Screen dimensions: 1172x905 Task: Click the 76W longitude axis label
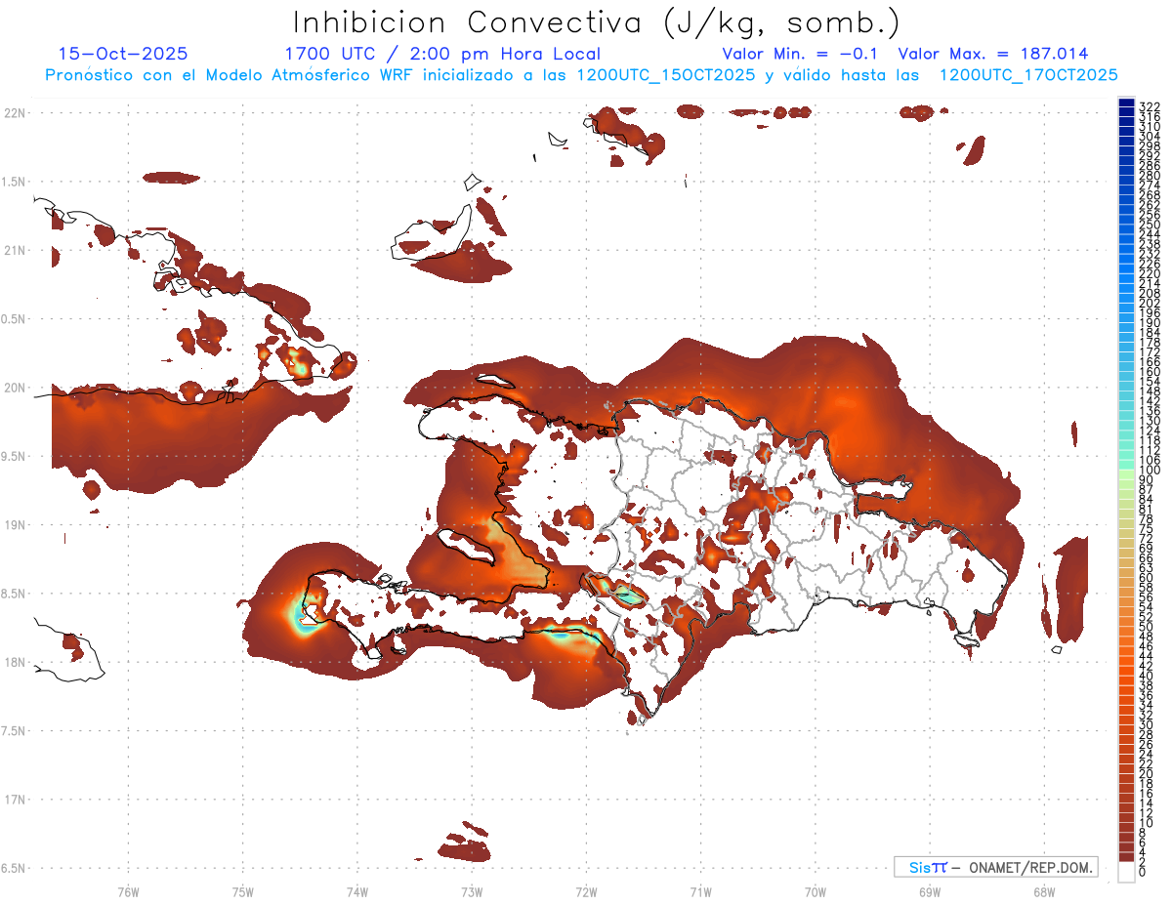coord(128,891)
